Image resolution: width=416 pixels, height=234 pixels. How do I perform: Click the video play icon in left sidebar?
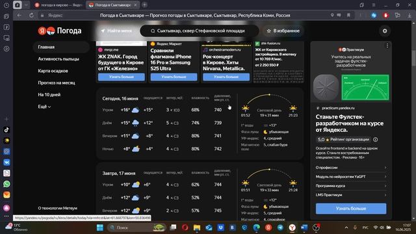pyautogui.click(x=6, y=49)
